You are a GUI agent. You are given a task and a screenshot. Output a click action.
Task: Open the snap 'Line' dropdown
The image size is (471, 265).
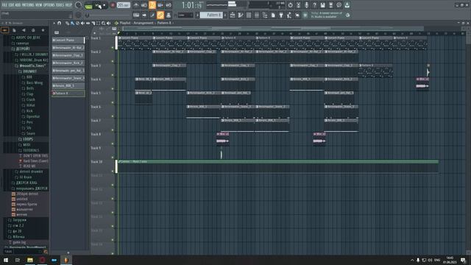click(x=185, y=15)
